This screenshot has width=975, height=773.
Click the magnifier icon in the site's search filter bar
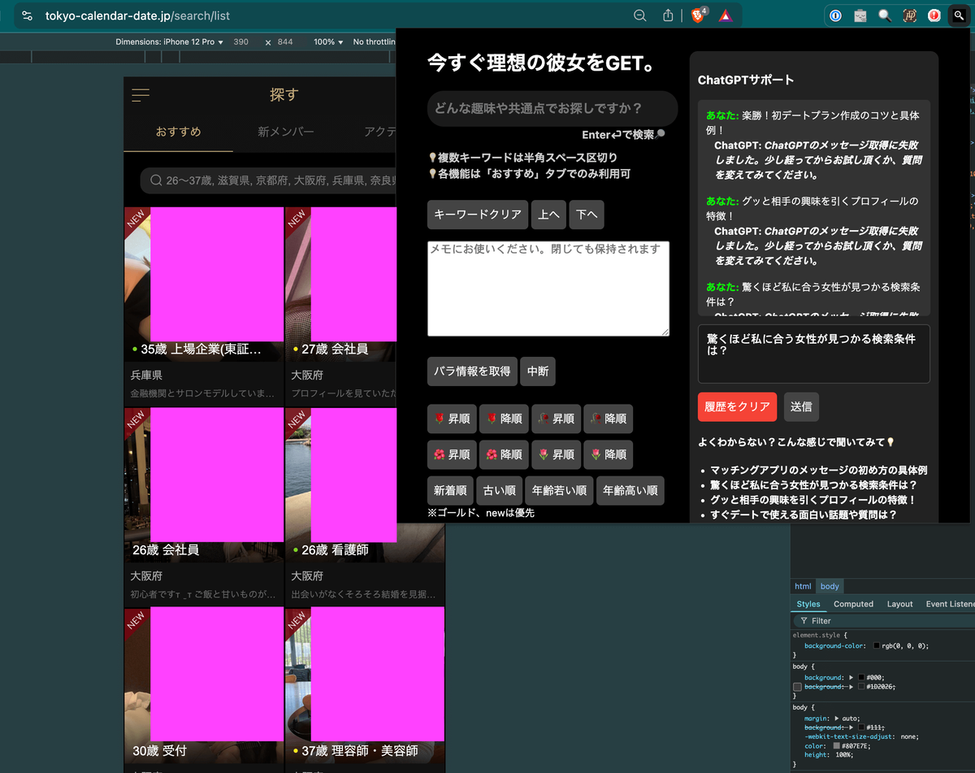click(156, 180)
